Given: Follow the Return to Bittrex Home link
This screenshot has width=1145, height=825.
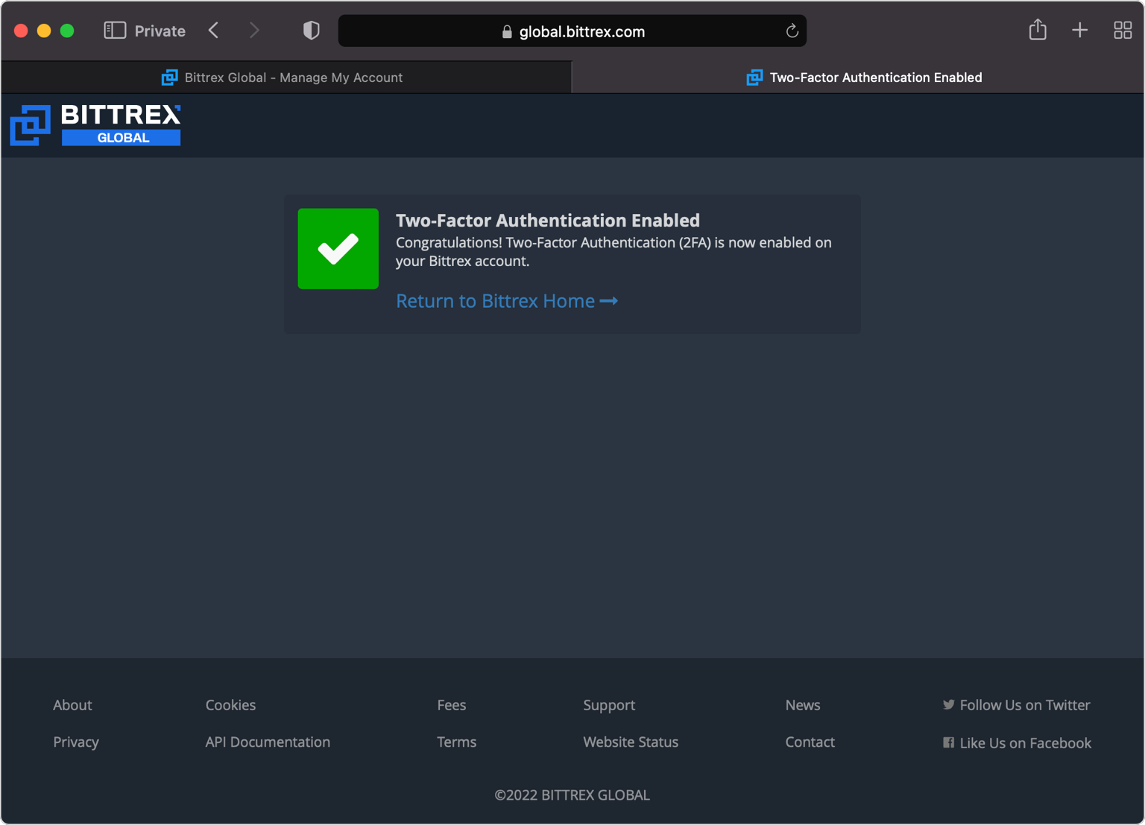Looking at the screenshot, I should 507,301.
